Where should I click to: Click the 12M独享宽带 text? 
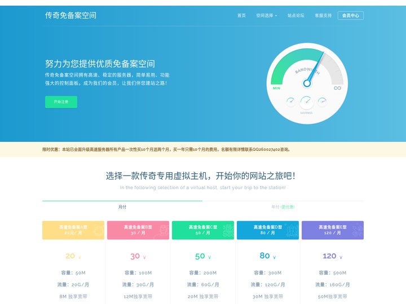pyautogui.click(x=138, y=297)
